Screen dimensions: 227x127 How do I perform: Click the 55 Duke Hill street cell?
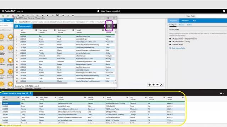pyautogui.click(x=110, y=106)
